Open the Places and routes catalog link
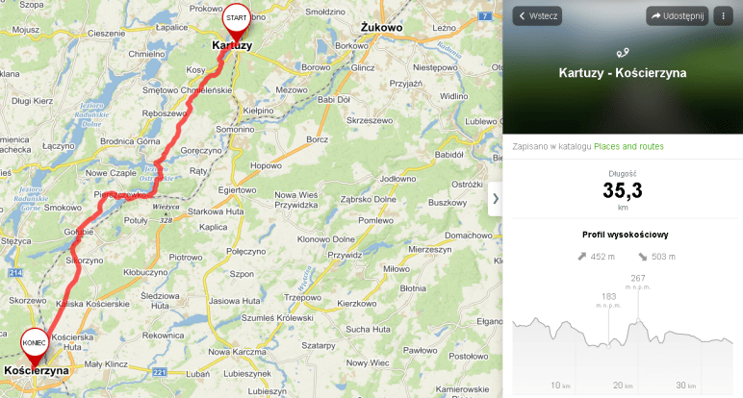The image size is (743, 398). pyautogui.click(x=628, y=147)
